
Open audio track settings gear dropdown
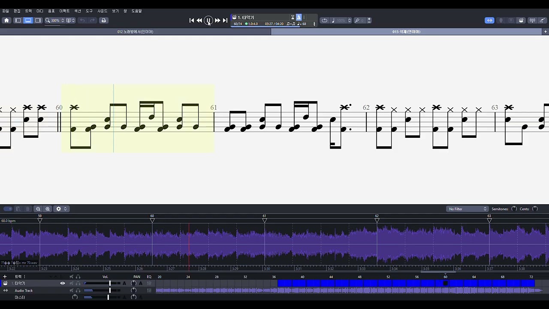click(x=61, y=209)
